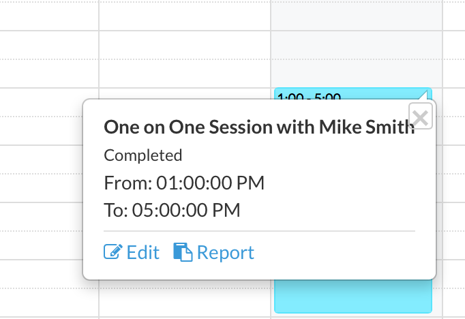Click the empty white middle column slot above the popup

click(x=185, y=59)
